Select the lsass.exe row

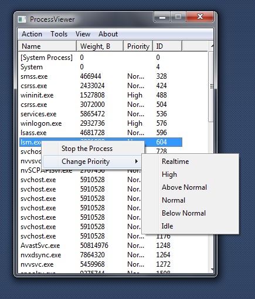click(x=101, y=133)
